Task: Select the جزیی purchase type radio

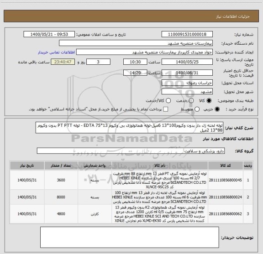Action: [x=217, y=109]
